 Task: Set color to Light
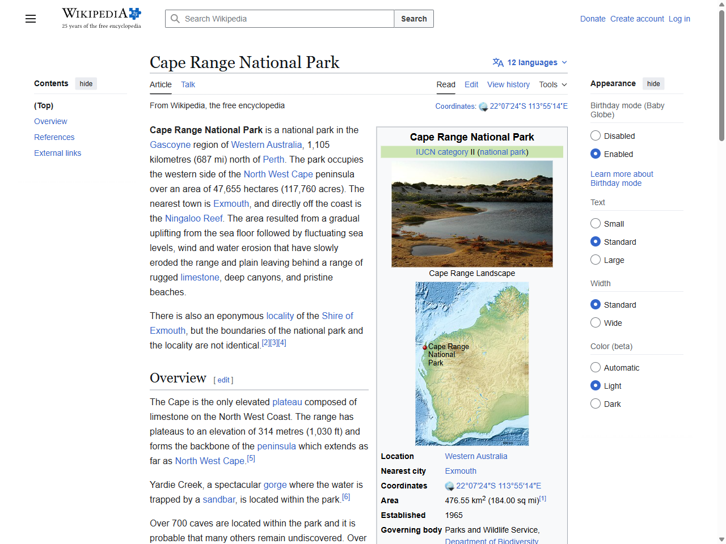click(596, 385)
